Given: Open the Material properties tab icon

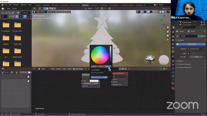Looking at the screenshot, I should (173, 83).
